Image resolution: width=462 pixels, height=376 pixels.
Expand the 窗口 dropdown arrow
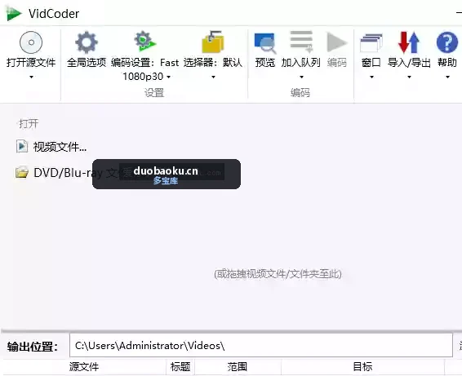(371, 77)
